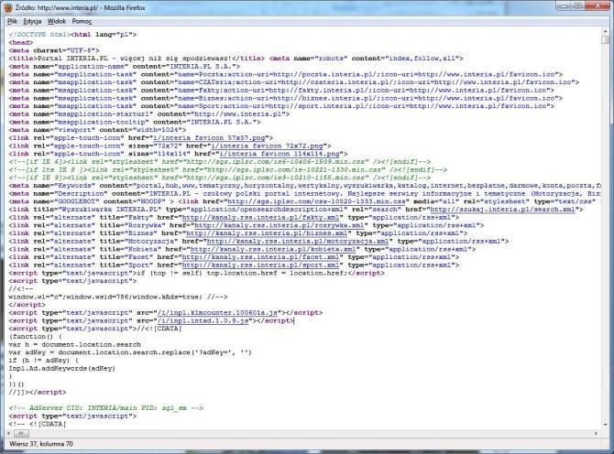Click the msapplication-starturl meta line
This screenshot has height=454, width=614.
[x=149, y=114]
